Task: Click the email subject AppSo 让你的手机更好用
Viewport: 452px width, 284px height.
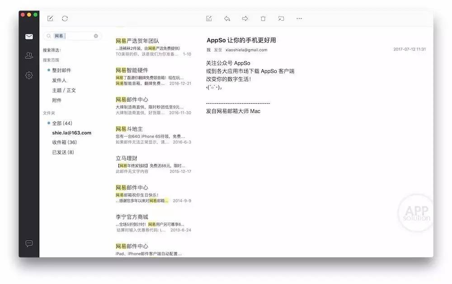Action: coord(241,40)
